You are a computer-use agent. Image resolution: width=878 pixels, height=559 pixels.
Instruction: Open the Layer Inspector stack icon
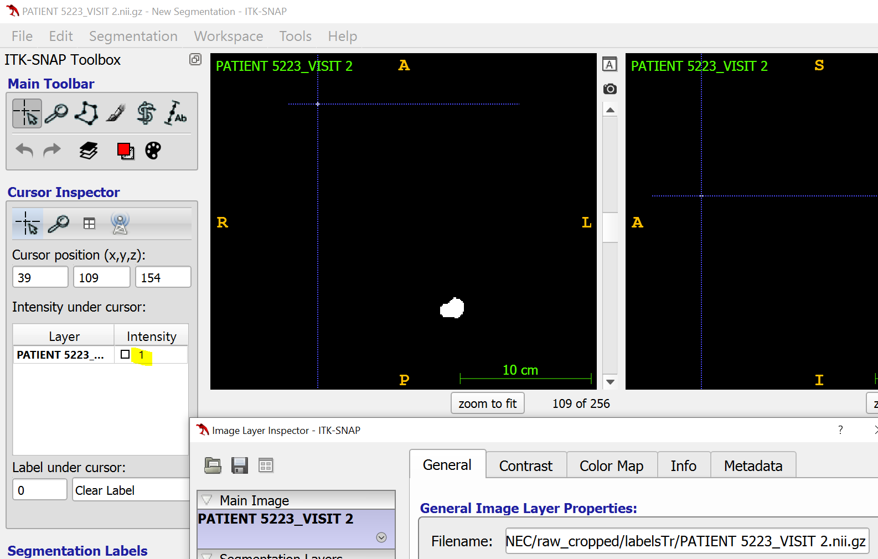[x=89, y=151]
